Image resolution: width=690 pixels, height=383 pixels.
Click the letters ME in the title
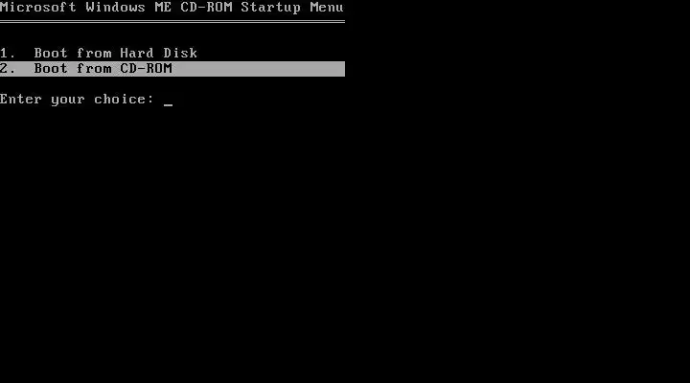(x=163, y=7)
